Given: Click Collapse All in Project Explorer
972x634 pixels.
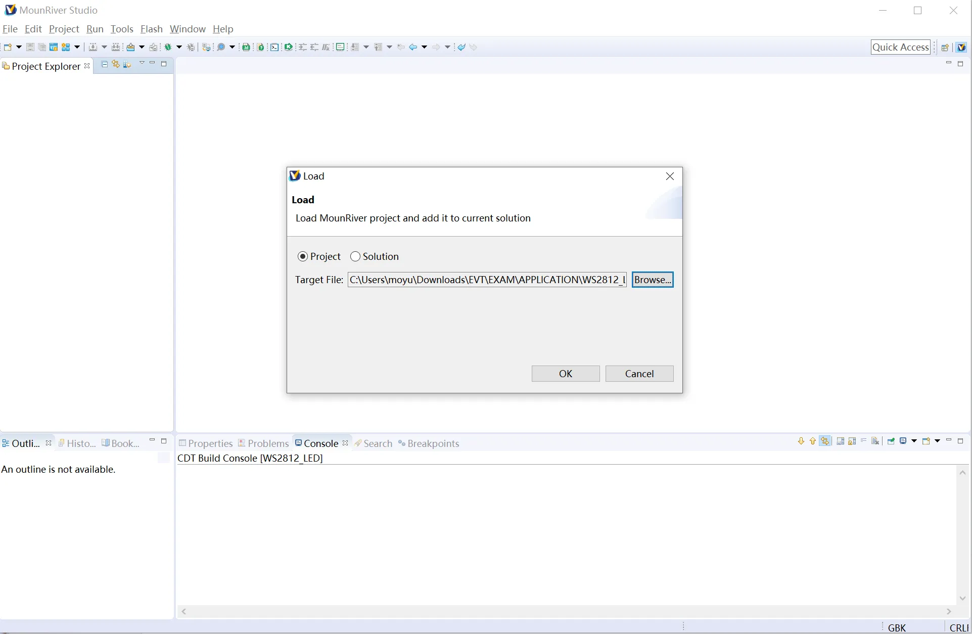Looking at the screenshot, I should pos(105,64).
